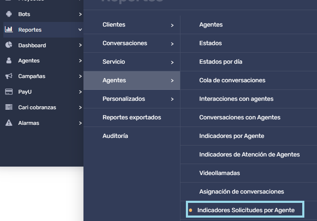
Task: Open the Estados report
Action: [248, 43]
